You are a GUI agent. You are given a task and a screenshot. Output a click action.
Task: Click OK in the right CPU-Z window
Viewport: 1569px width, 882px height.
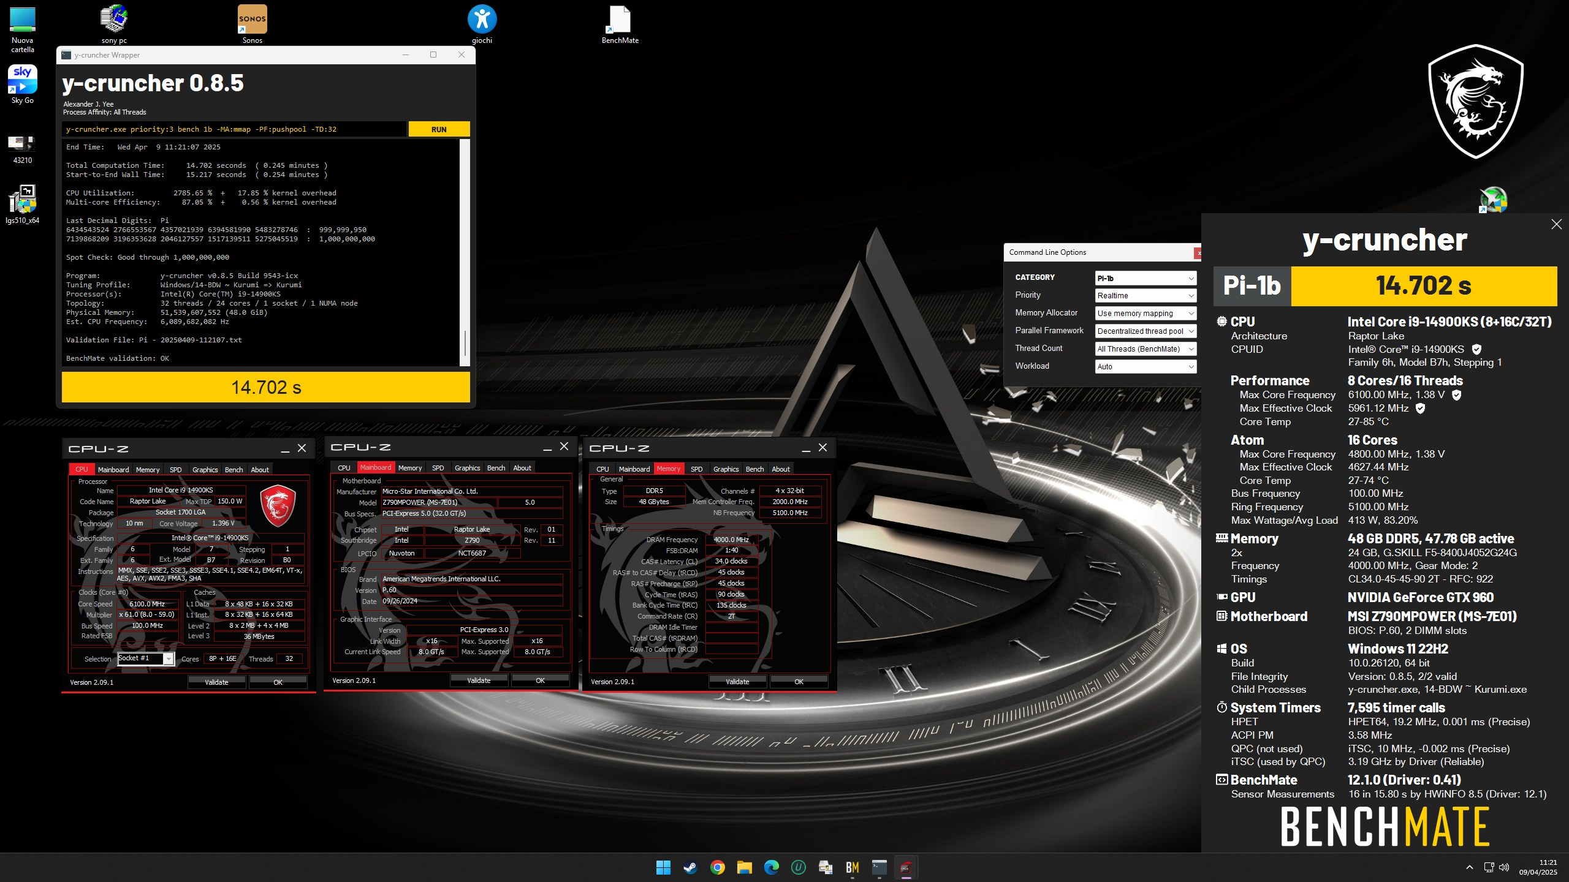[799, 682]
